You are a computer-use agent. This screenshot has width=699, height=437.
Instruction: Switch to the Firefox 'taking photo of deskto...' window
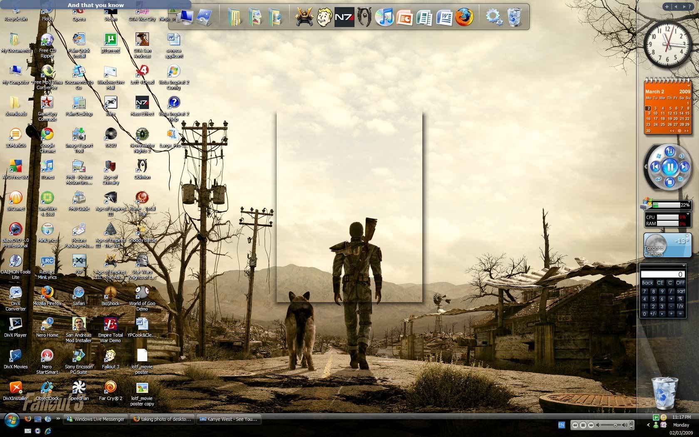coord(162,419)
